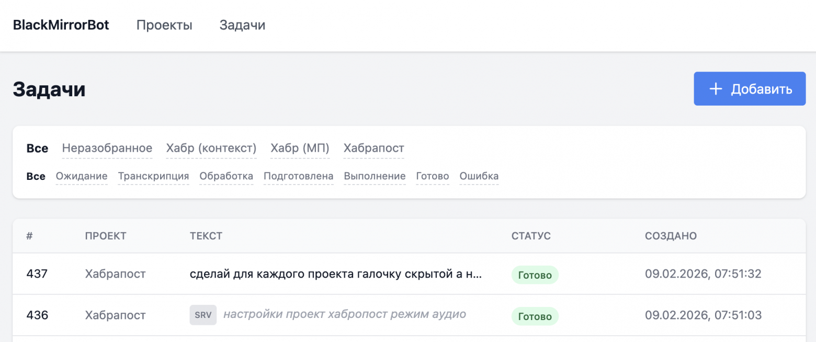Show only Ошибка status tasks
This screenshot has width=816, height=342.
point(479,176)
